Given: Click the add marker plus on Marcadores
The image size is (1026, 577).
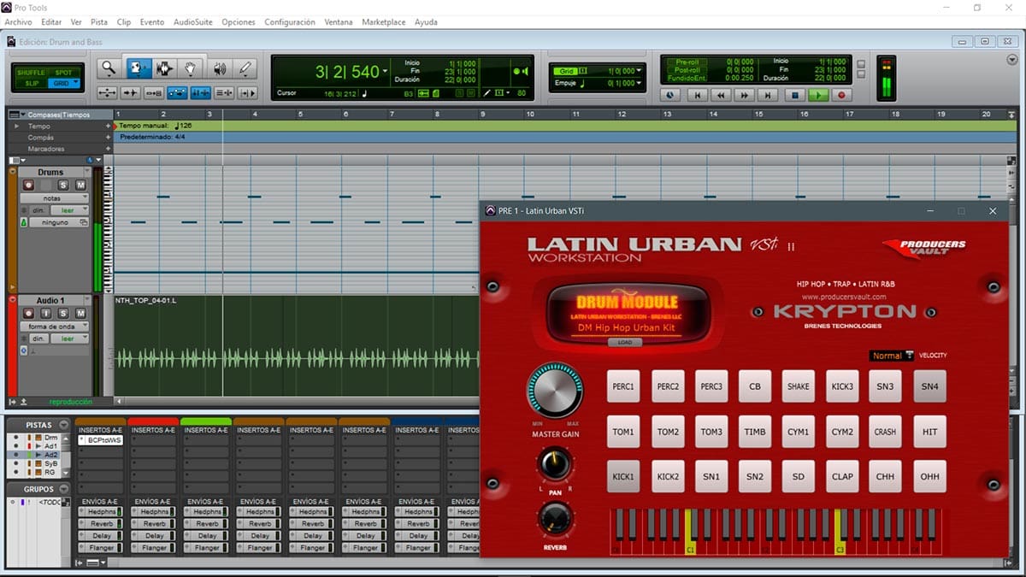Looking at the screenshot, I should (109, 149).
